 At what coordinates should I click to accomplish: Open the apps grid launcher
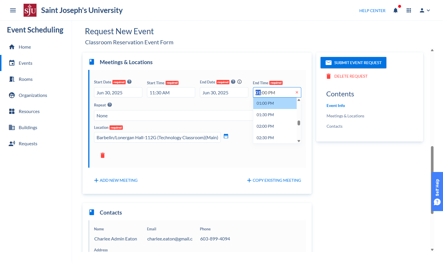pos(409,10)
